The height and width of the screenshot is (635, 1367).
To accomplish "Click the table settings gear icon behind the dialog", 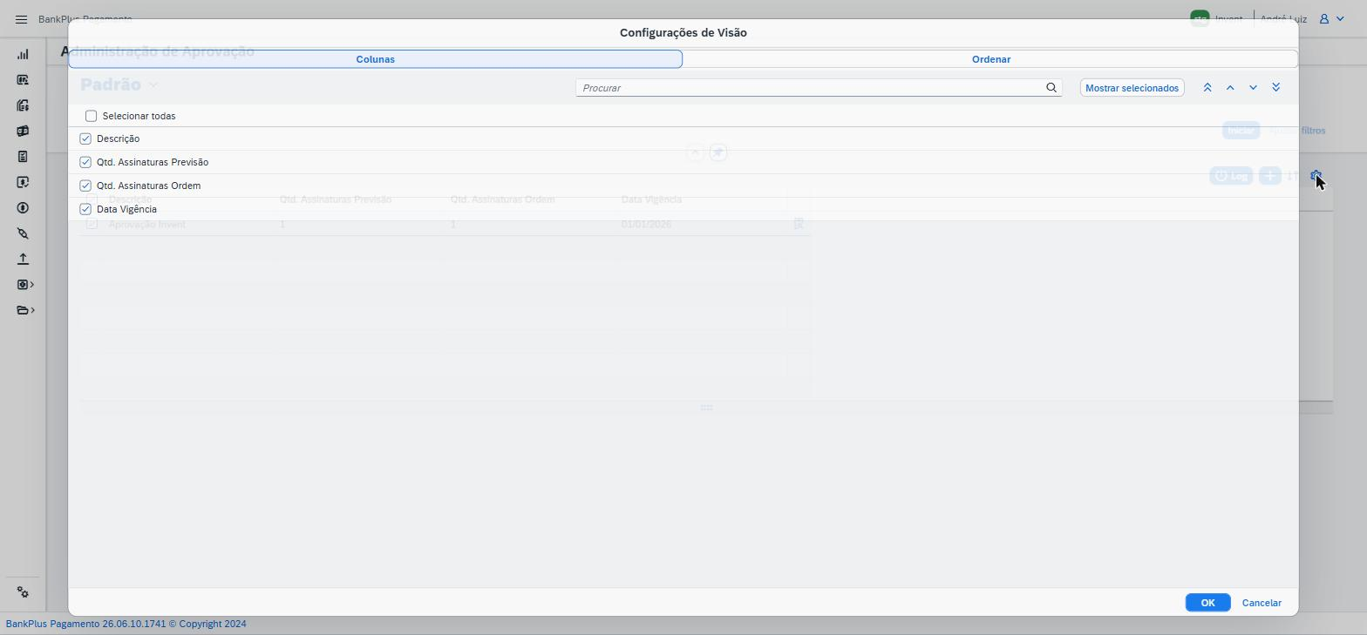I will coord(1316,176).
